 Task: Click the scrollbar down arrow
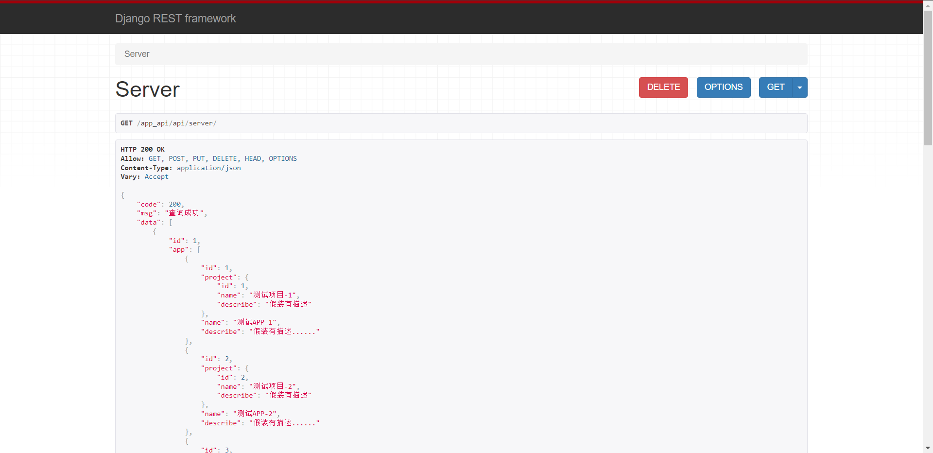(928, 448)
